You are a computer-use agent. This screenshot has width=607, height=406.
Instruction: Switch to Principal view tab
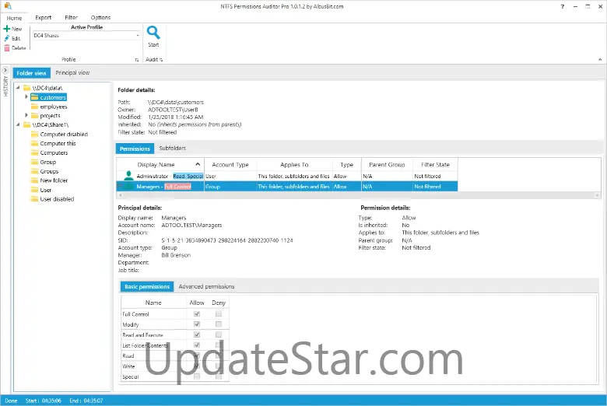[x=72, y=73]
